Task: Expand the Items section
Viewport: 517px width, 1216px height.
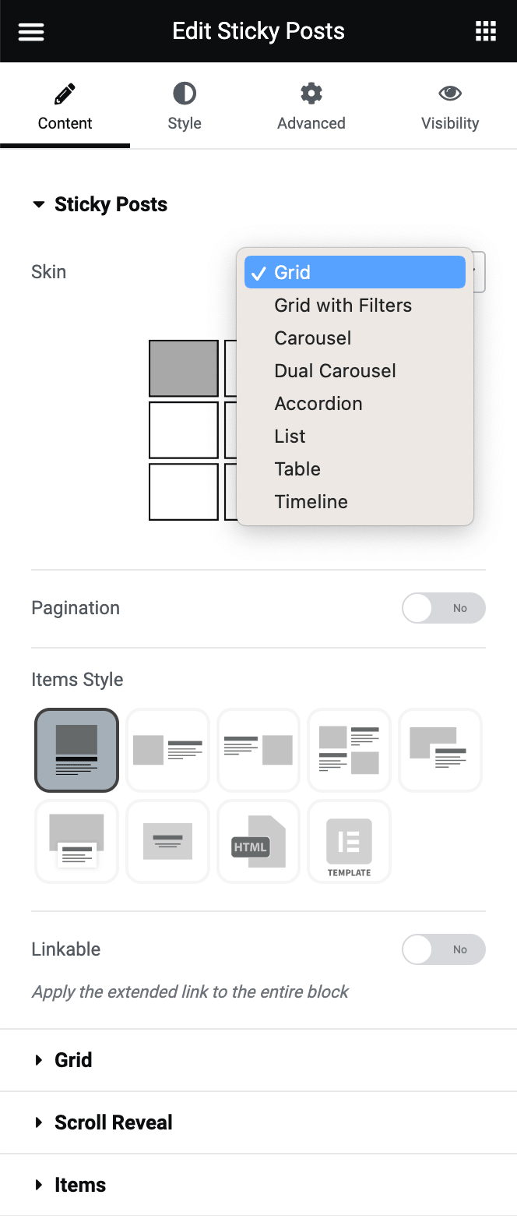Action: click(79, 1185)
